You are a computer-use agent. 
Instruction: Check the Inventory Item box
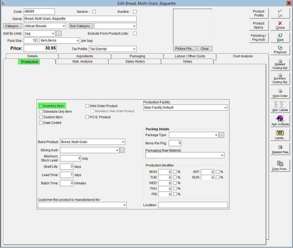[41, 106]
